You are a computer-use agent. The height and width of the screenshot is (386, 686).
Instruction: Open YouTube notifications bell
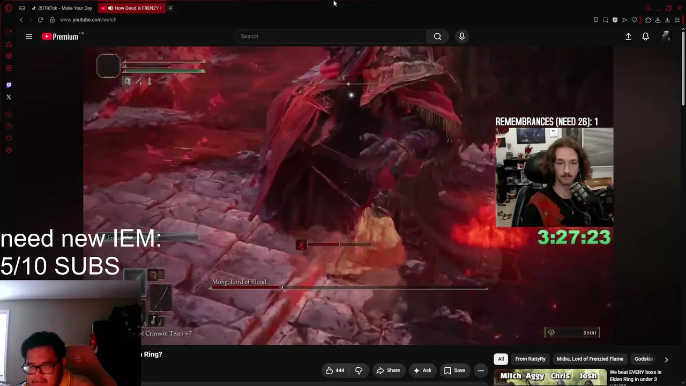(x=646, y=36)
